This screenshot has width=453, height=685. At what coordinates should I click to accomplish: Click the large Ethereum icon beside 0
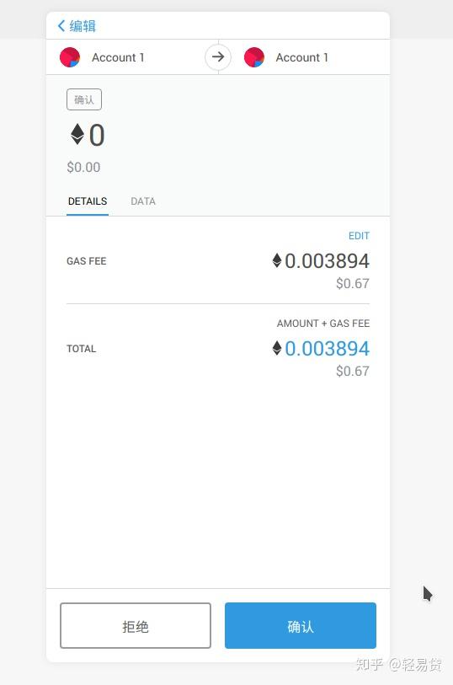coord(77,134)
